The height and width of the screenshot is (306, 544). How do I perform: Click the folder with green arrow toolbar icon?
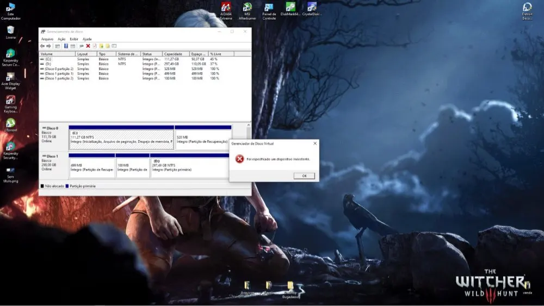click(x=101, y=46)
